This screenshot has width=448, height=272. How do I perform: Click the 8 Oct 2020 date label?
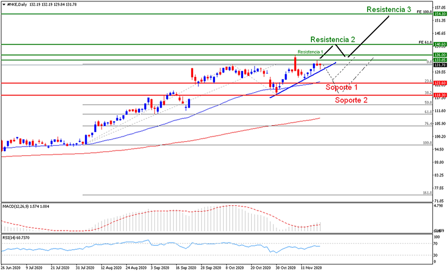(235, 268)
